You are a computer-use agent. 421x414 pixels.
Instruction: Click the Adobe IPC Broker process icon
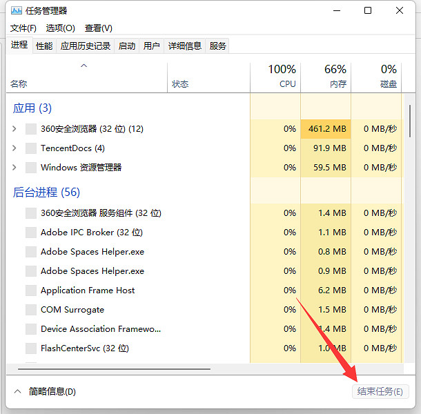point(30,233)
